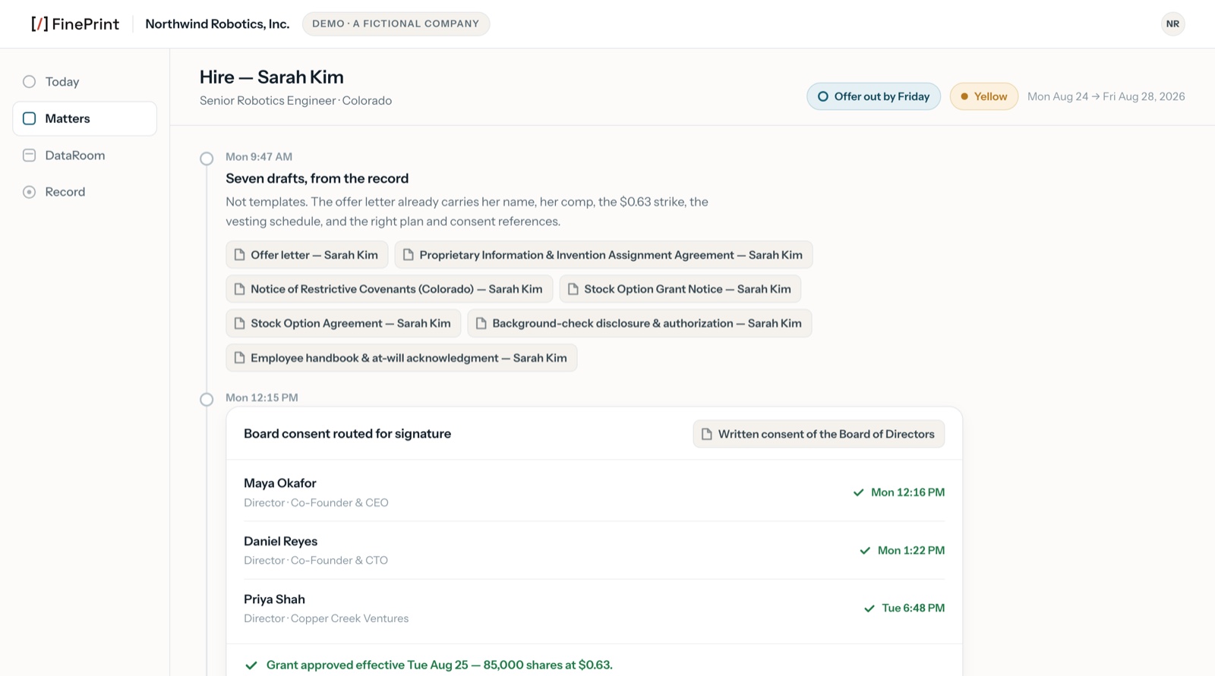Click the dot in the Yellow status badge

tap(964, 96)
